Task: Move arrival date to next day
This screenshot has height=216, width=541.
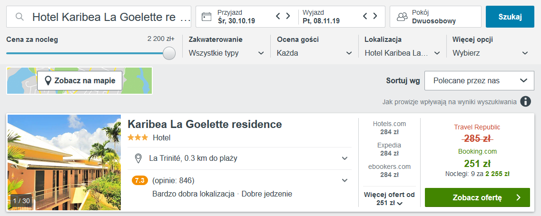Action: [288, 16]
